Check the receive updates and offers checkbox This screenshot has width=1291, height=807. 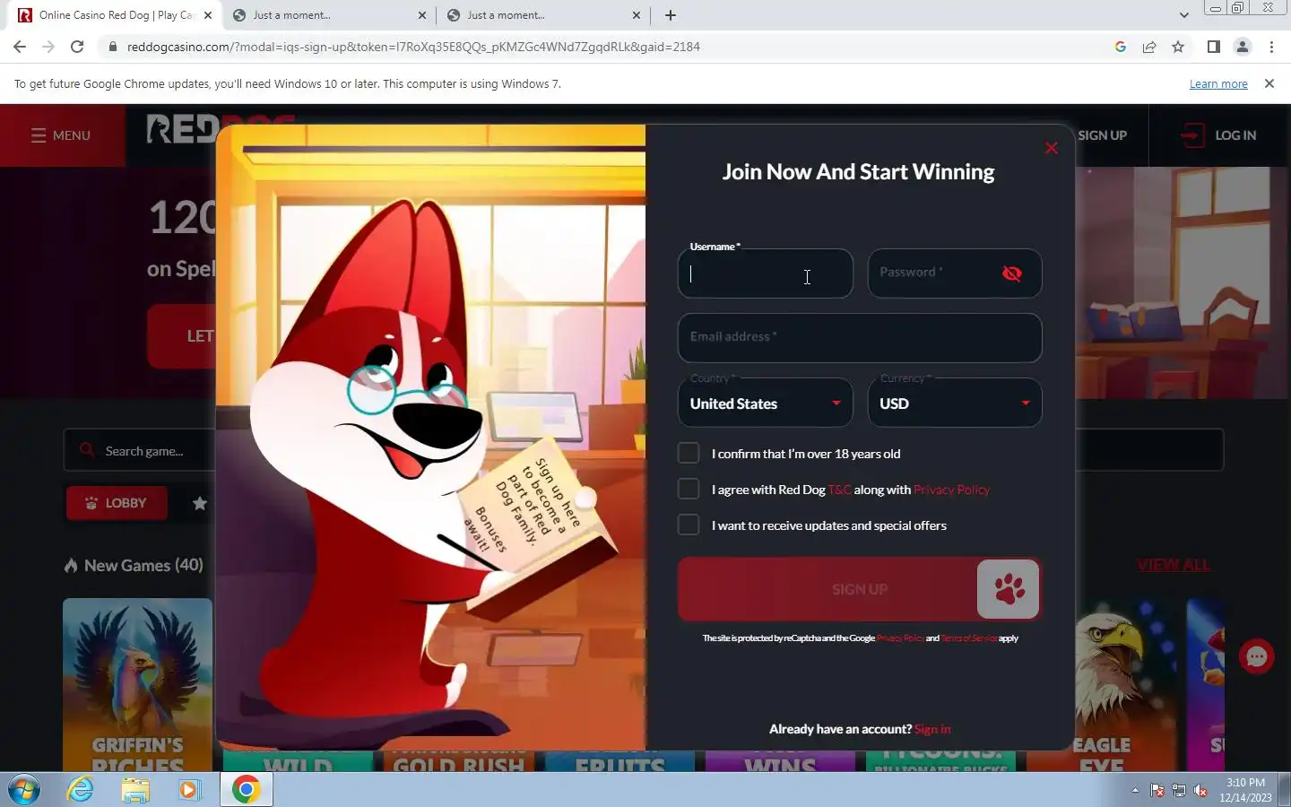[x=689, y=525]
